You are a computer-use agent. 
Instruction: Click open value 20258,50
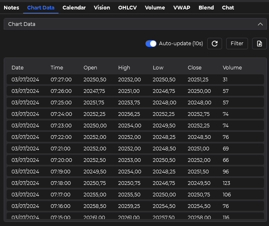pos(95,206)
